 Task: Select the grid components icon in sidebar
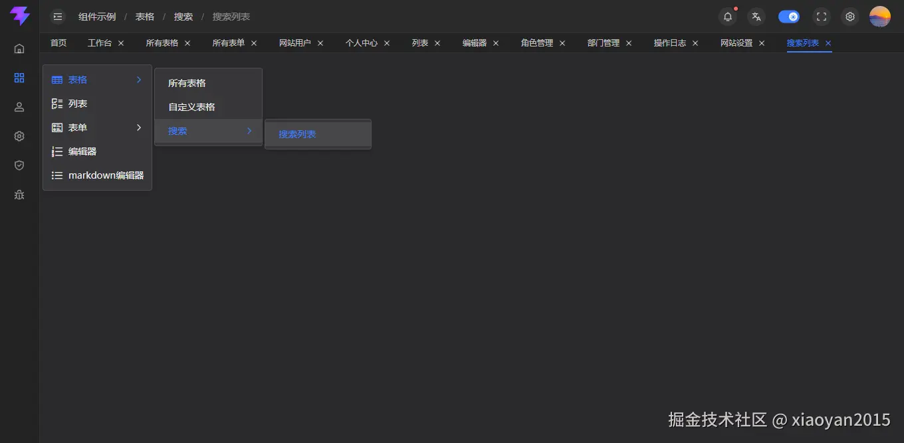[19, 78]
